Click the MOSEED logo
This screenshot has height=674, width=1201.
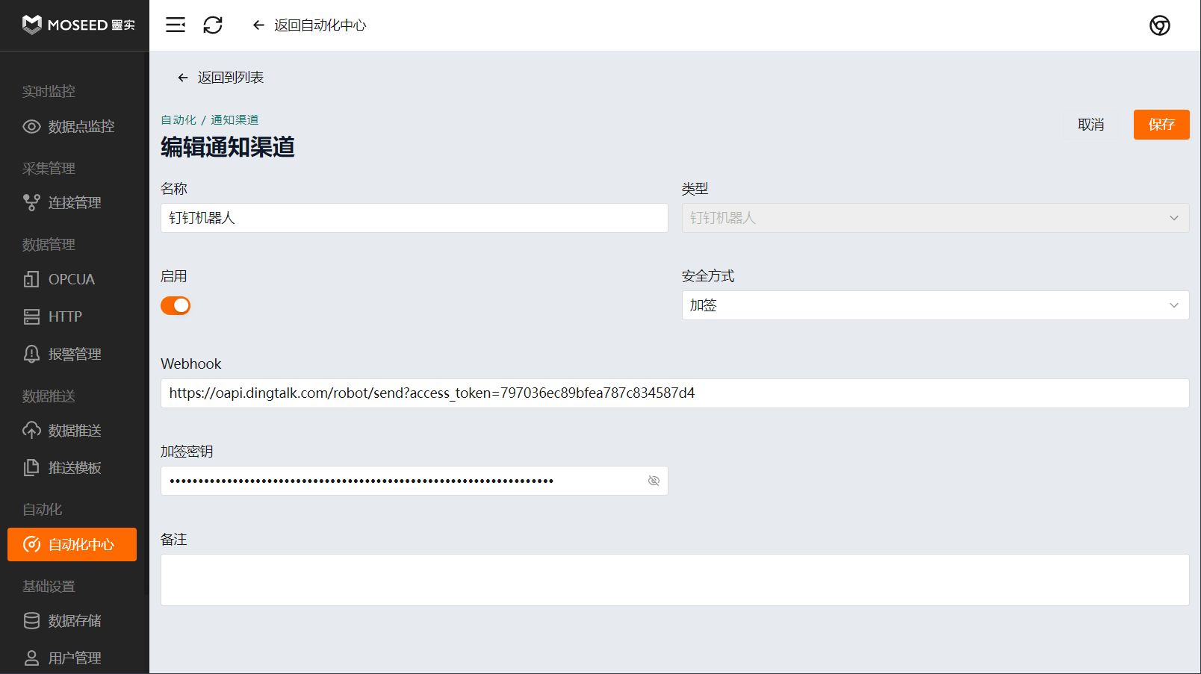pyautogui.click(x=78, y=25)
